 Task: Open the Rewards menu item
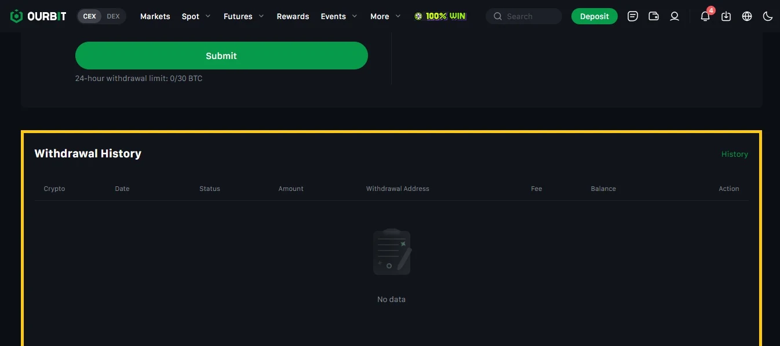[293, 16]
